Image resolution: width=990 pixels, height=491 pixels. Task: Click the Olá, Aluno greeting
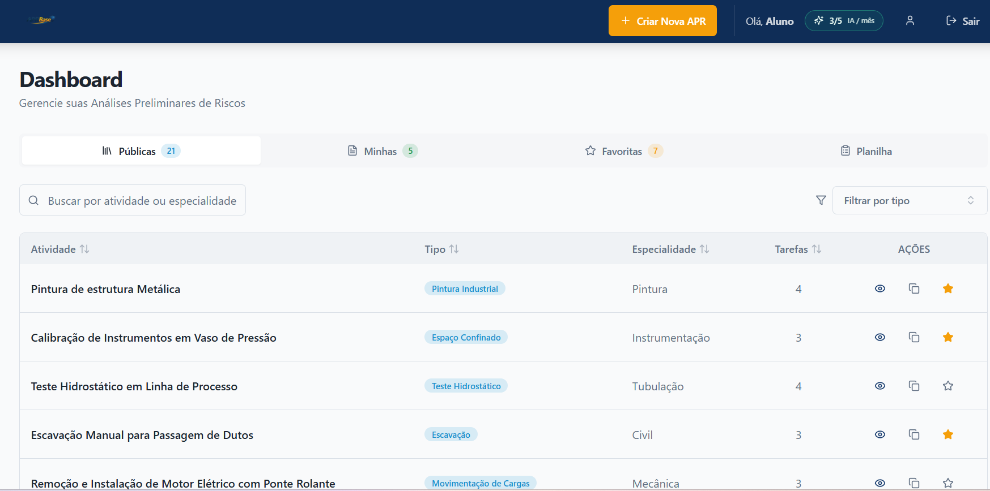point(770,21)
